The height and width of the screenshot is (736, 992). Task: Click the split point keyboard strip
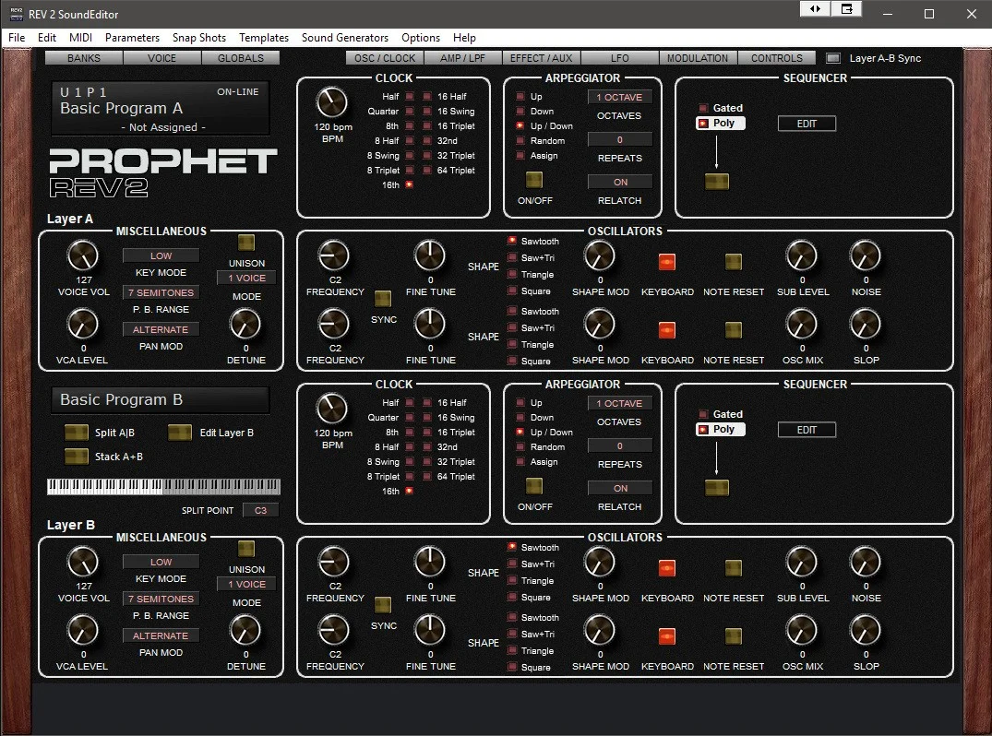coord(163,486)
